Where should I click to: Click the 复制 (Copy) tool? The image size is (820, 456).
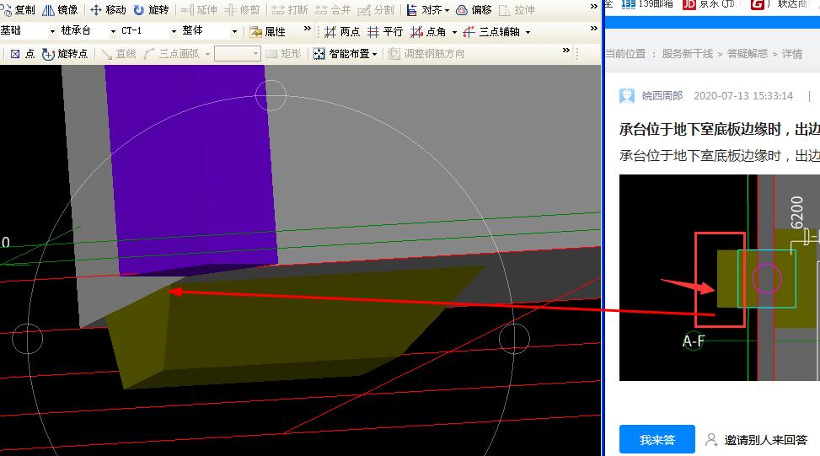coord(19,10)
